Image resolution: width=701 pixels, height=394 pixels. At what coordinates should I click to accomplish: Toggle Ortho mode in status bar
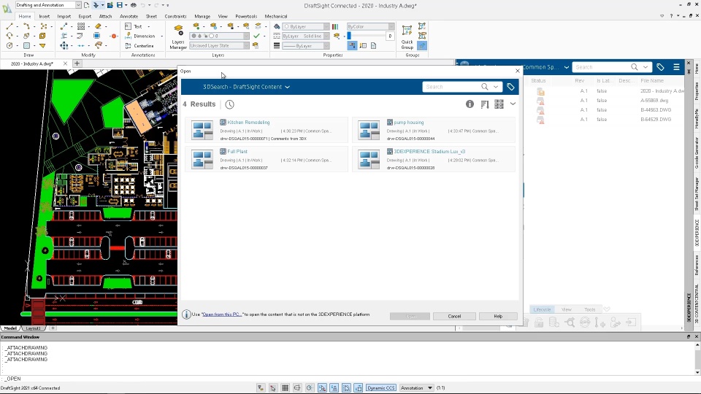(x=297, y=387)
